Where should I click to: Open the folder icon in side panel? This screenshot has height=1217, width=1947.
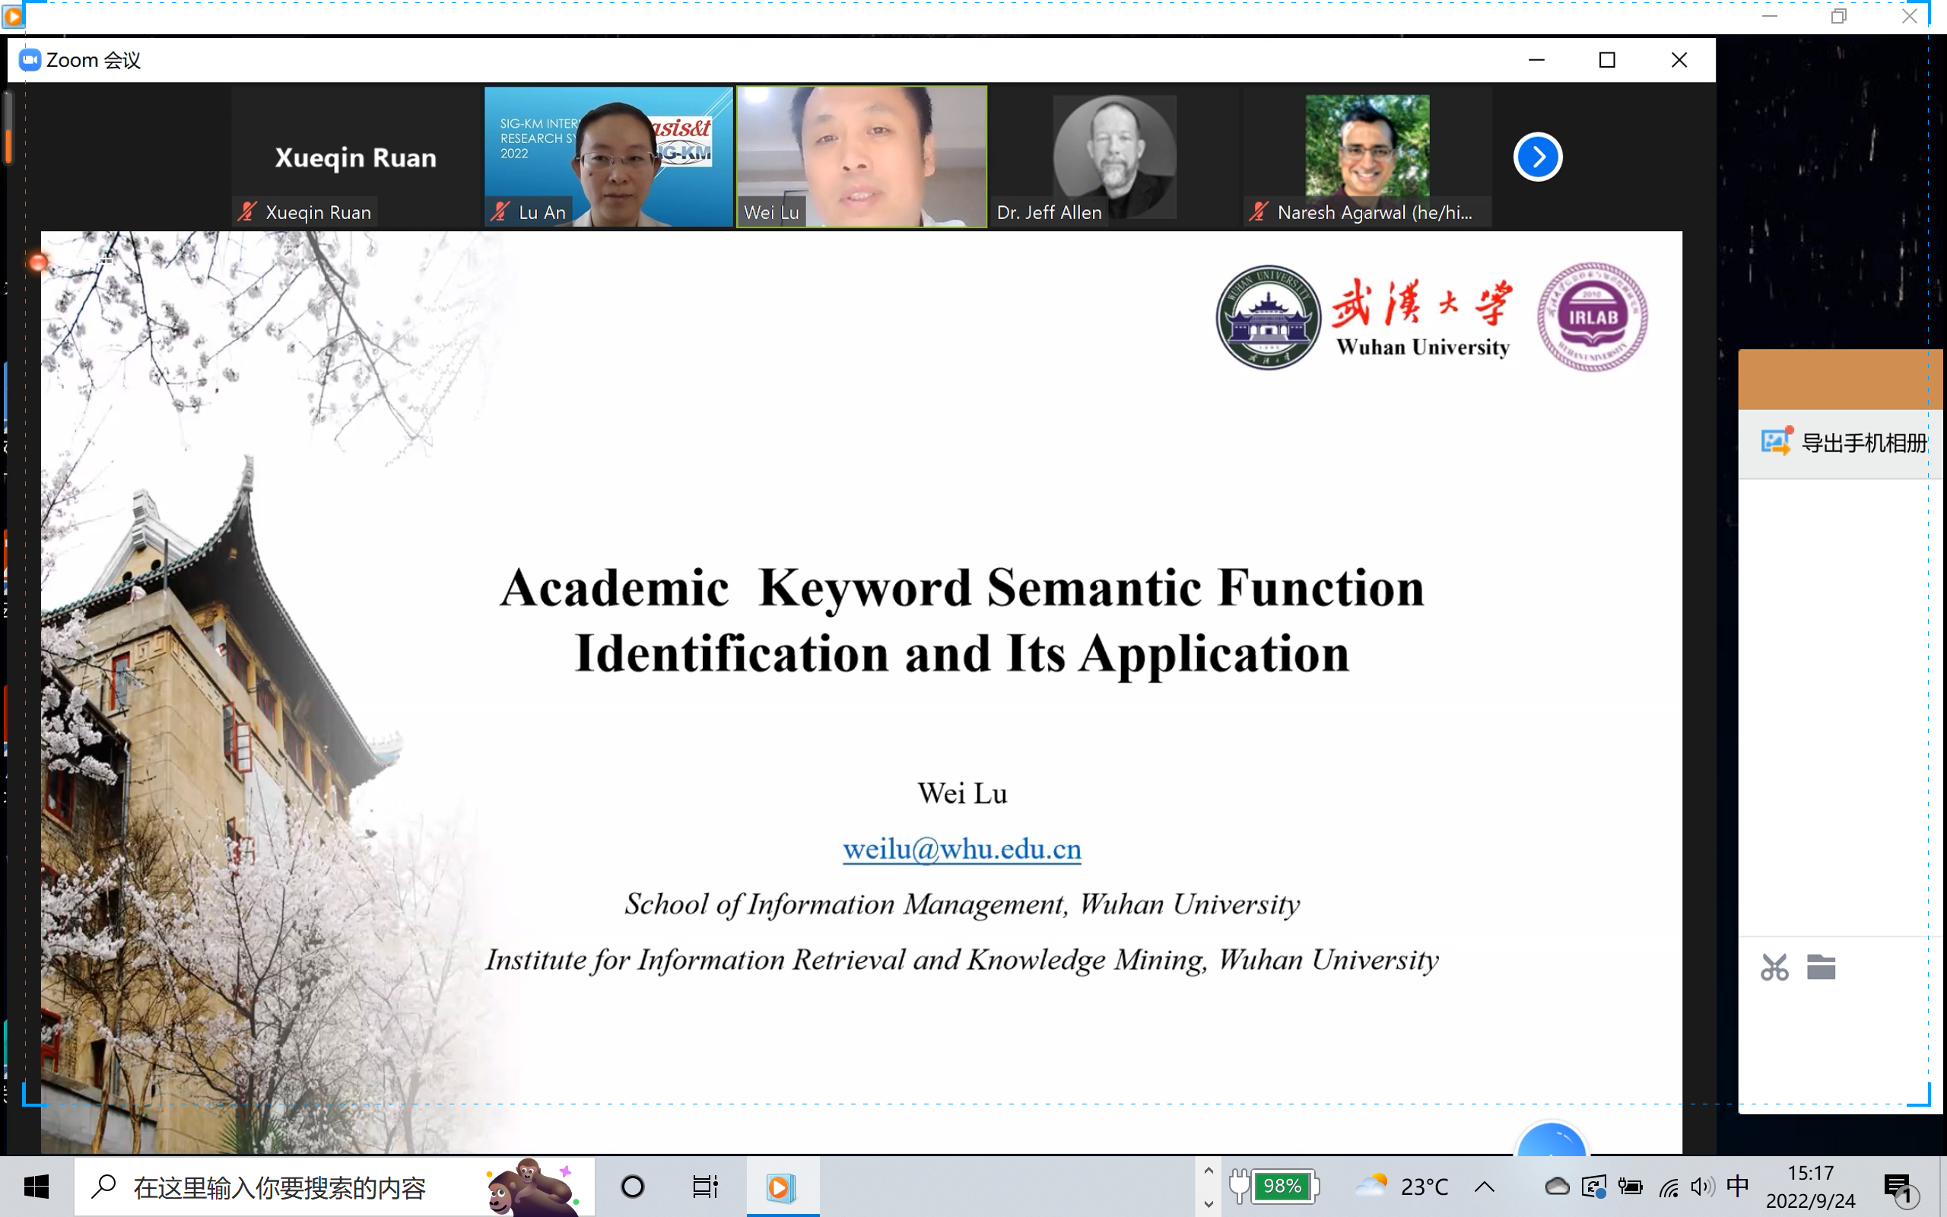click(x=1821, y=967)
